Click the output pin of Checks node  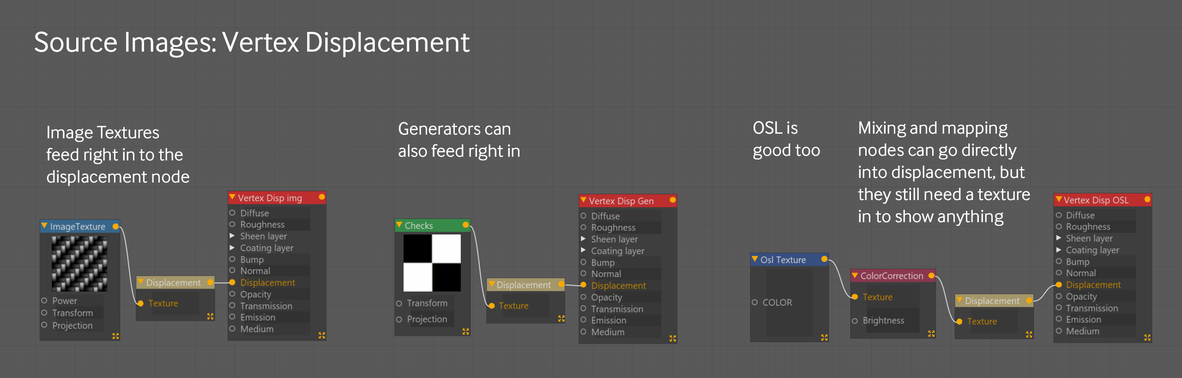tap(465, 225)
